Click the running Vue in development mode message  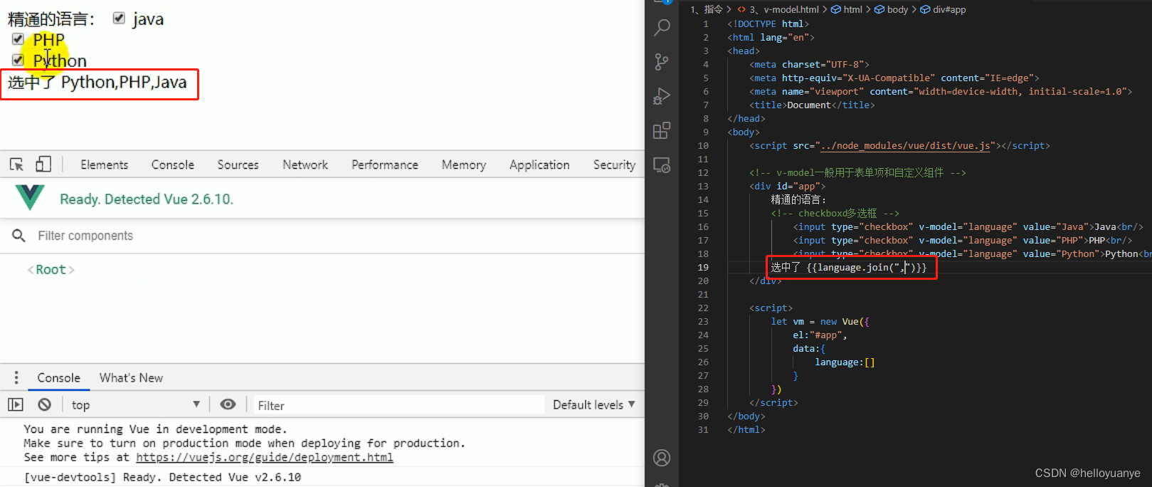click(155, 429)
